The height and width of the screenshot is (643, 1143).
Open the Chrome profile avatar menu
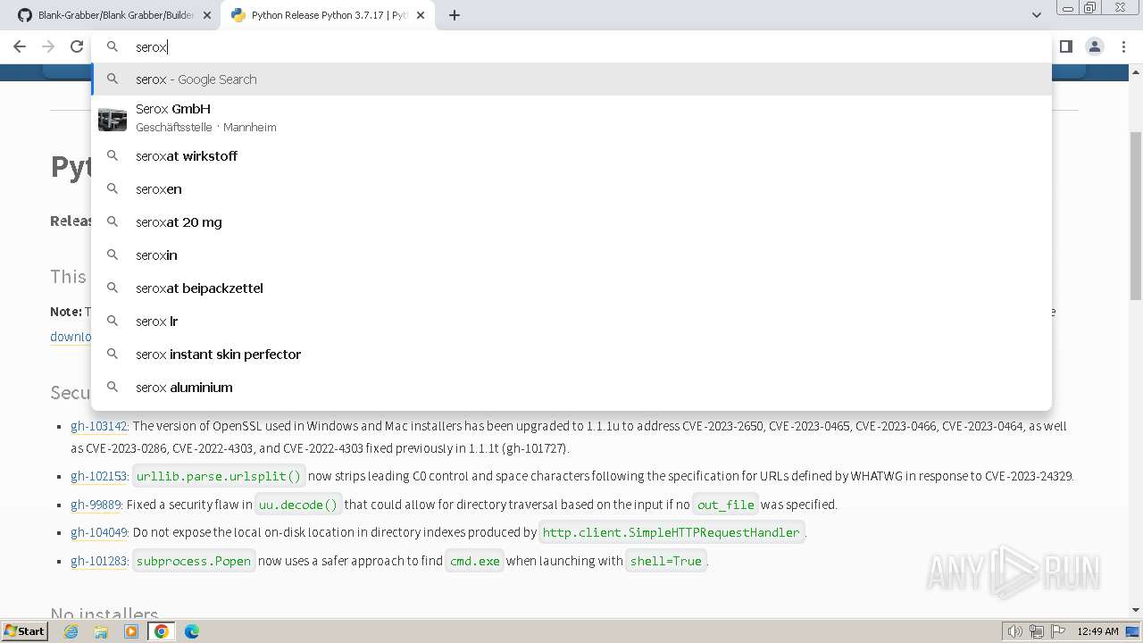tap(1094, 46)
